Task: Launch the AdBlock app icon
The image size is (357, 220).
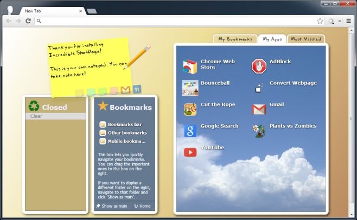Action: coord(259,66)
